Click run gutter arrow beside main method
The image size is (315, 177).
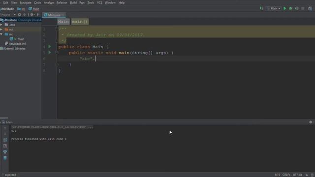50,53
